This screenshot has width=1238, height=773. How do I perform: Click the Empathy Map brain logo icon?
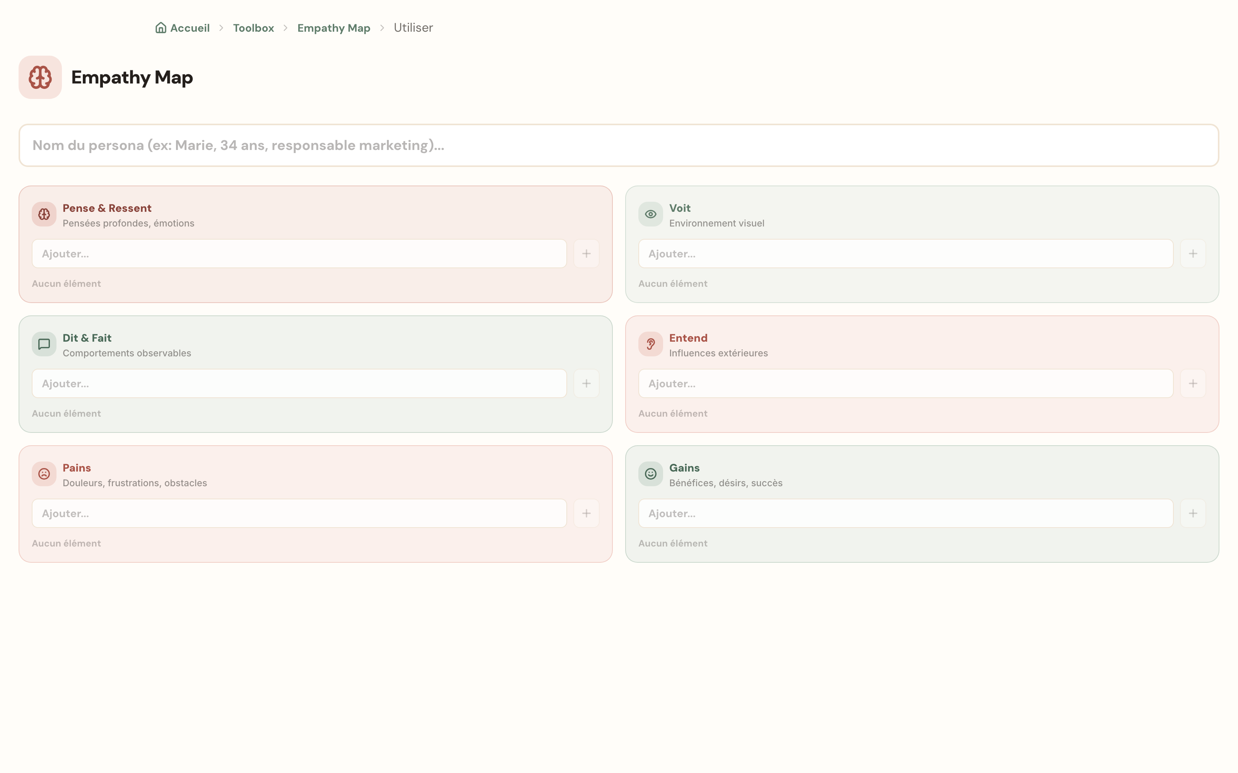coord(40,77)
